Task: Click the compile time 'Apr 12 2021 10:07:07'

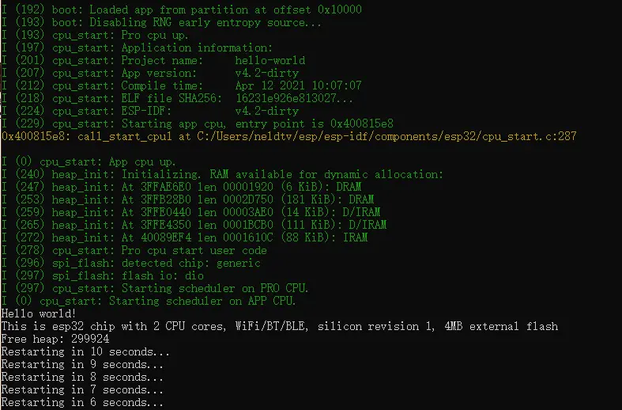Action: 298,85
